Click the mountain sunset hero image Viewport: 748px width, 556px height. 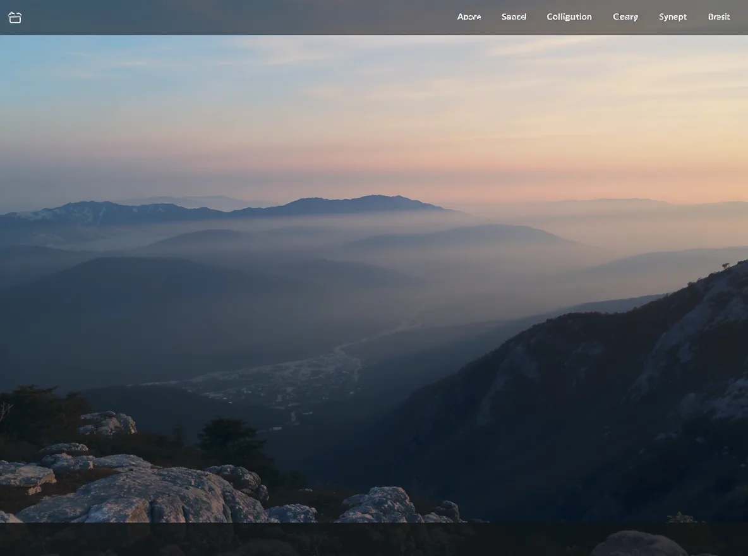pyautogui.click(x=374, y=278)
